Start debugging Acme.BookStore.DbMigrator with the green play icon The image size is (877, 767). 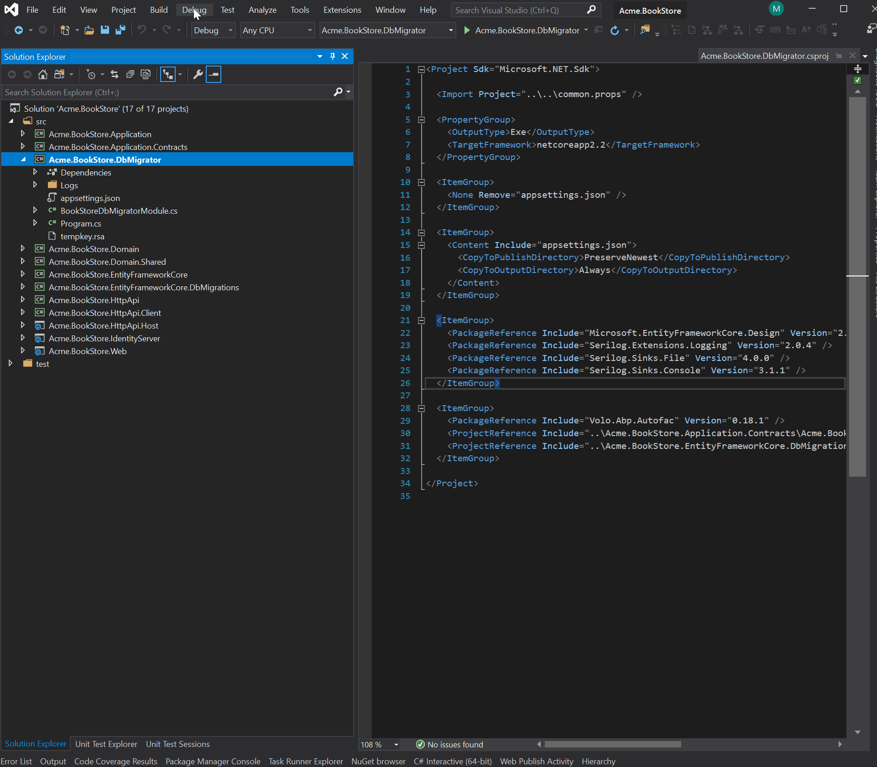[466, 30]
